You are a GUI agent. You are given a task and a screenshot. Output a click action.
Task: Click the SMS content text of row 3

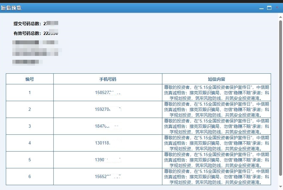216,126
